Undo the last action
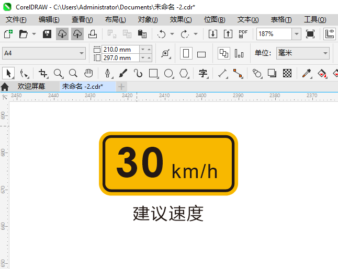 [162, 34]
